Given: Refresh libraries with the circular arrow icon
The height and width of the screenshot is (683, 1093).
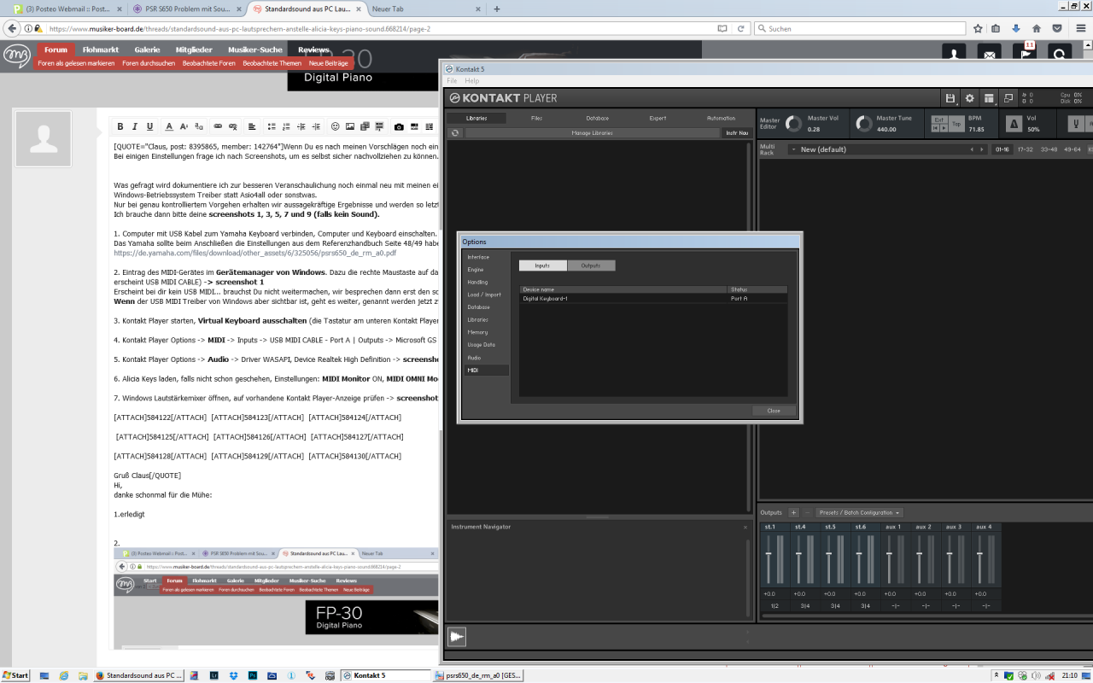Looking at the screenshot, I should click(455, 133).
